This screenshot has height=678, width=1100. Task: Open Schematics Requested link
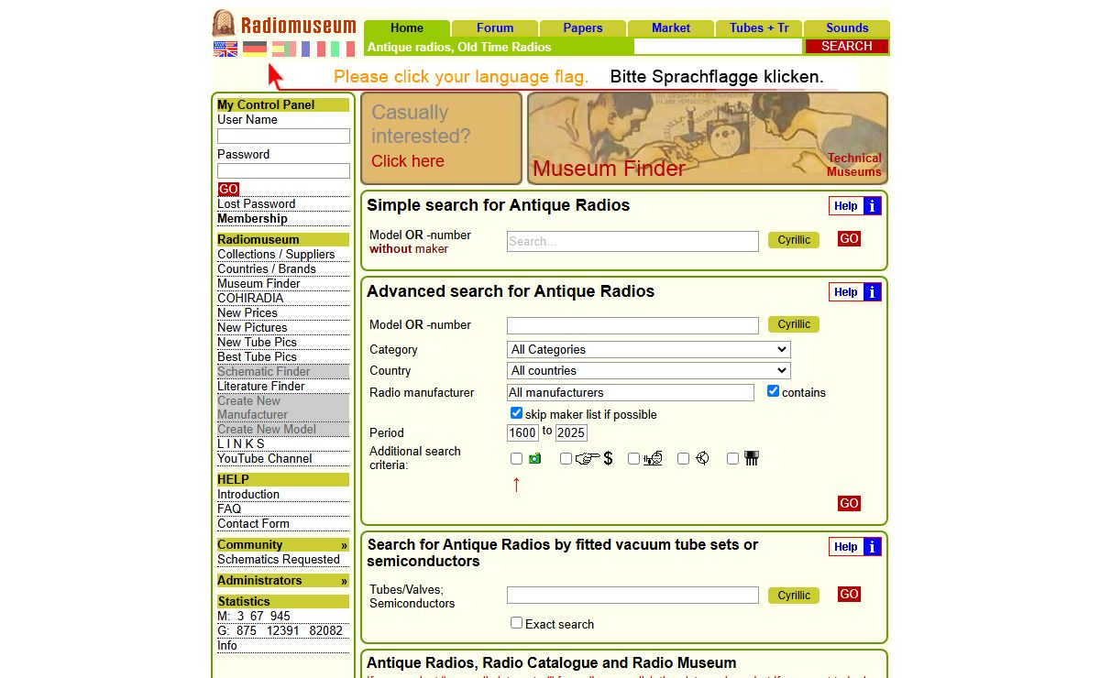pyautogui.click(x=278, y=560)
